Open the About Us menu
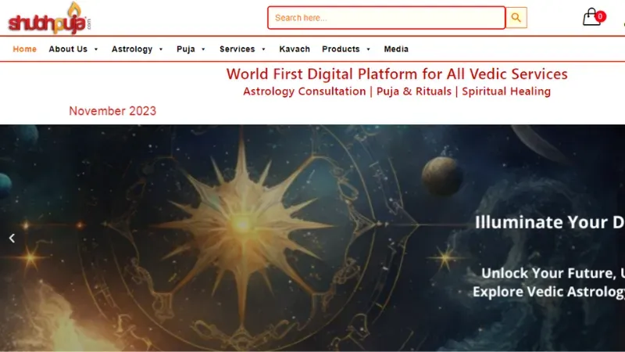 [68, 49]
